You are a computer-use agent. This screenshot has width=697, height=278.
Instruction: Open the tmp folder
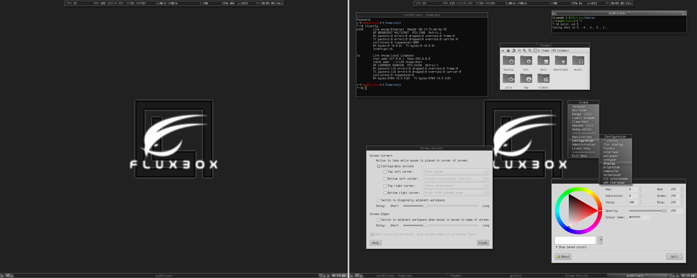click(526, 81)
